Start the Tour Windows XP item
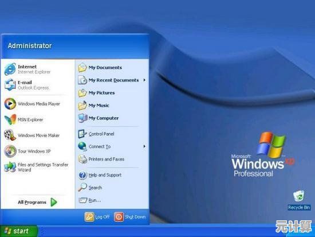315x237 pixels. click(37, 151)
